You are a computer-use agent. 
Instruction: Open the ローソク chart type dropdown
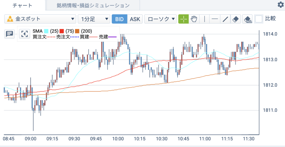(x=161, y=19)
